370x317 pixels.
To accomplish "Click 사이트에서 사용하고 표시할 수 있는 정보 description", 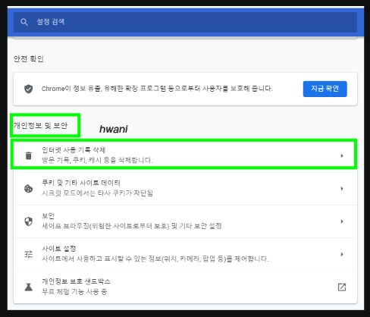I will pos(155,259).
